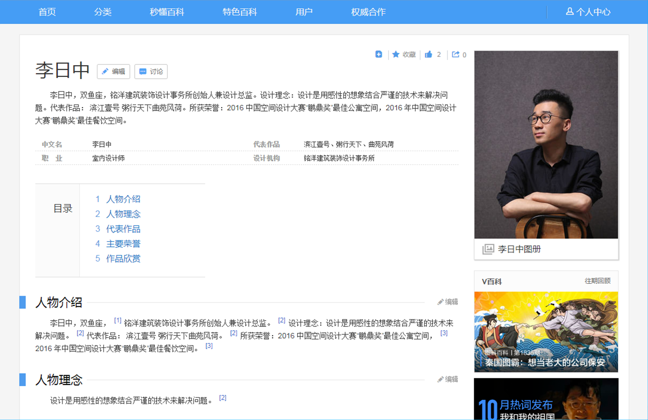
Task: Click pencil edit icon for 人物理念 section
Action: [440, 379]
